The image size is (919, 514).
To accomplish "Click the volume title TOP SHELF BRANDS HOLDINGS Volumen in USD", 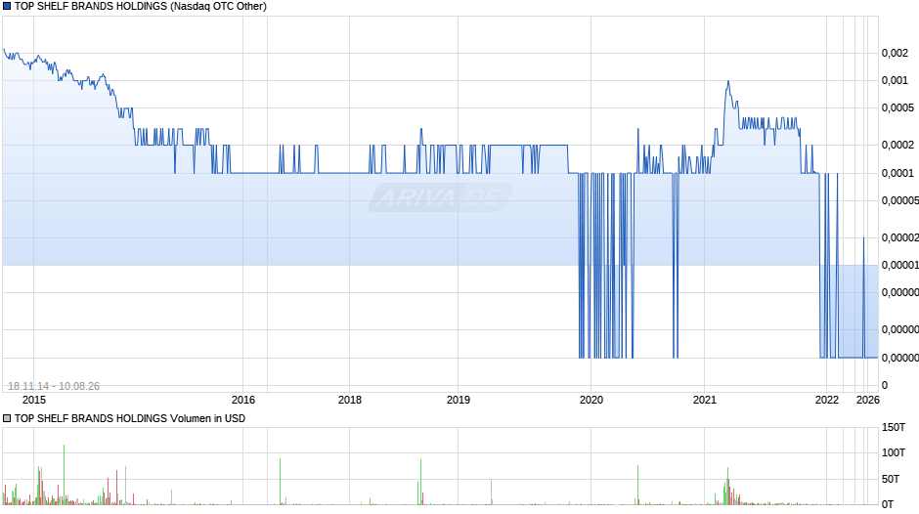I will point(129,418).
